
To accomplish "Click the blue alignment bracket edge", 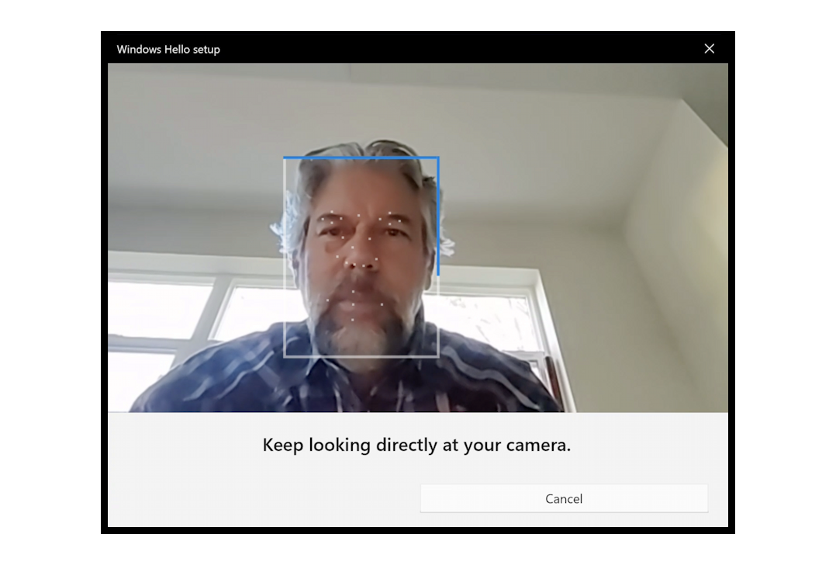I will pos(439,217).
